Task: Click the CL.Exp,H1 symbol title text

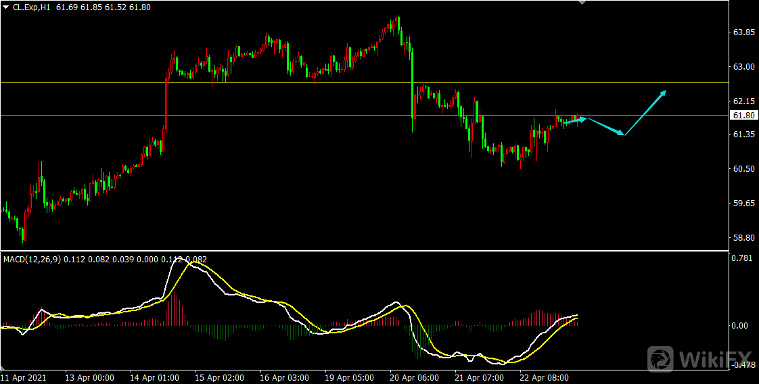Action: (x=32, y=6)
